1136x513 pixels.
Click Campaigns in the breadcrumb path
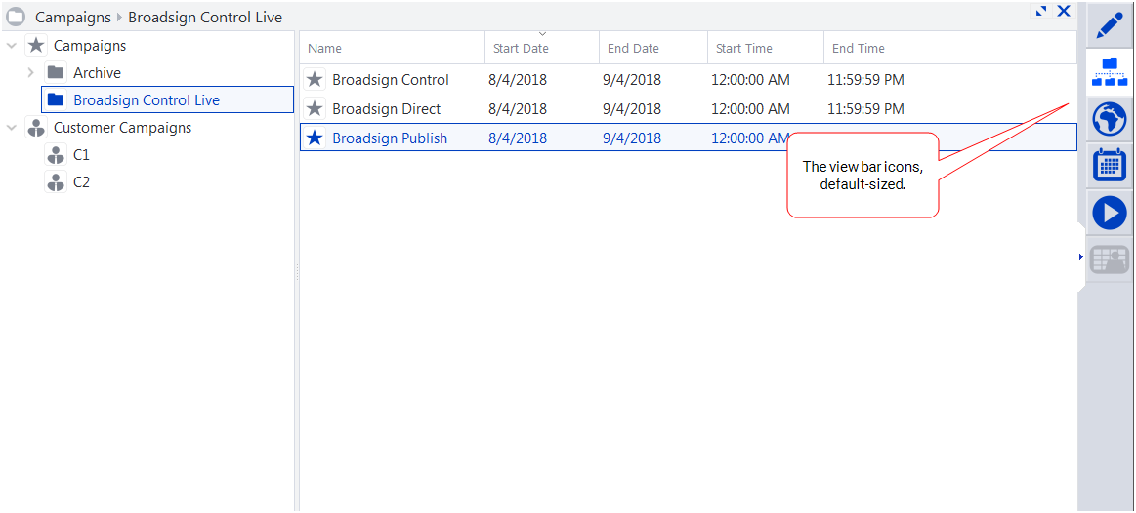pyautogui.click(x=73, y=17)
